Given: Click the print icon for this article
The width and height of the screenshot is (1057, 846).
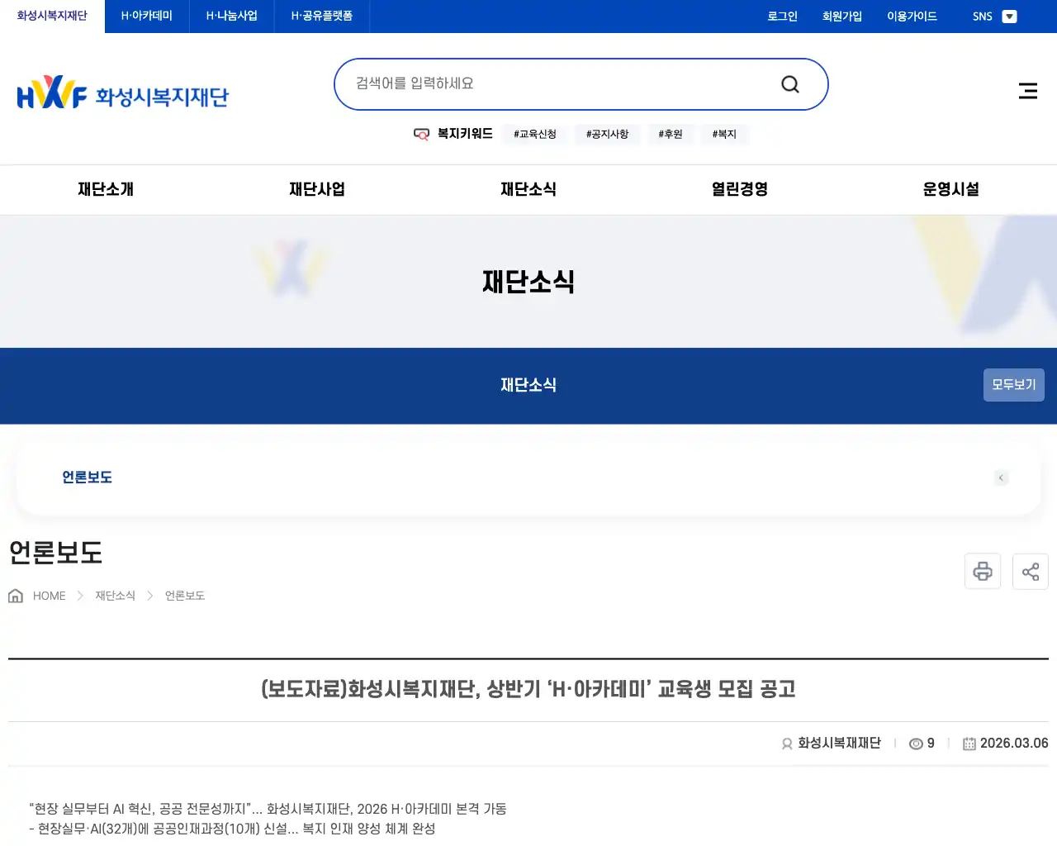Looking at the screenshot, I should [x=983, y=571].
